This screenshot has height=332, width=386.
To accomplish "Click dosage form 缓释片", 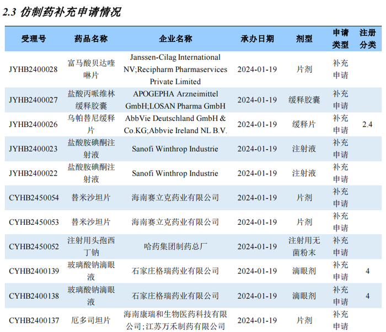I will point(304,124).
